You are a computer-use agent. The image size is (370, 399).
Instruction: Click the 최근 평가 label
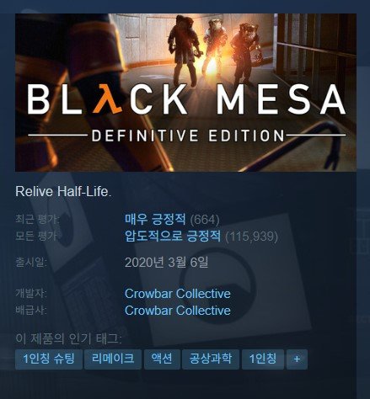pos(38,220)
